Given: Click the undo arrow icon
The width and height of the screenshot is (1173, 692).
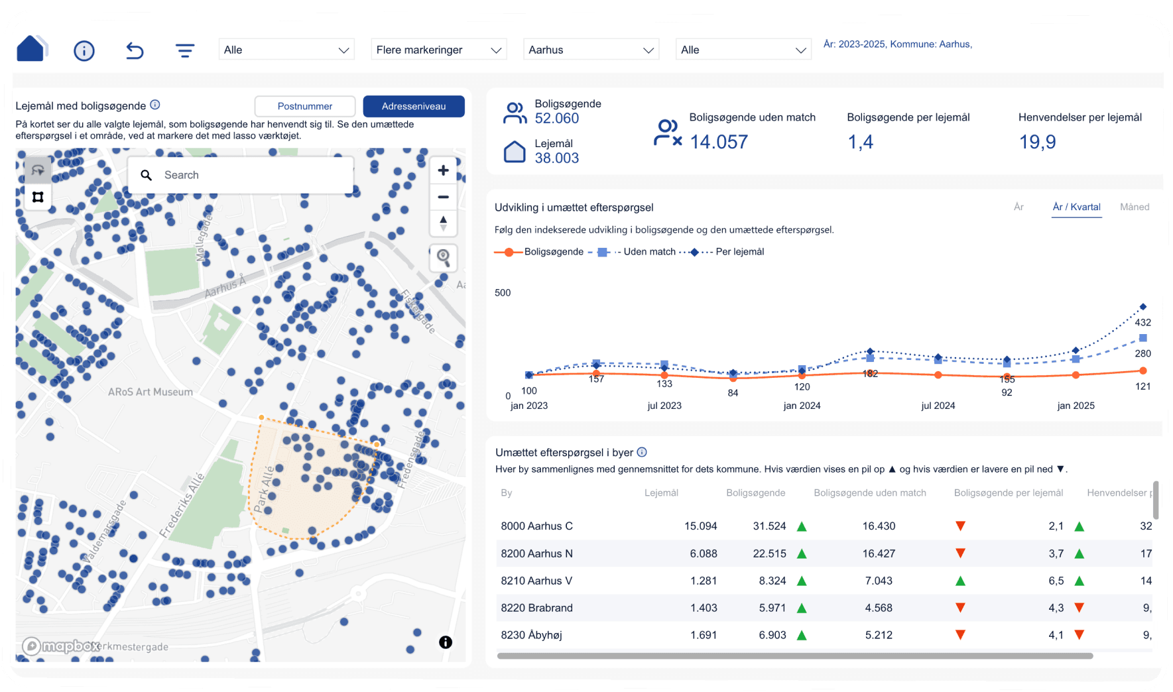Looking at the screenshot, I should coord(134,50).
